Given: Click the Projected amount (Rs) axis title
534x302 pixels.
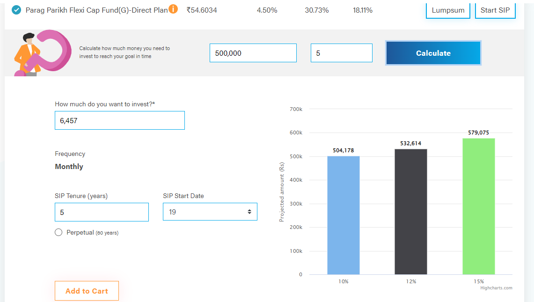Looking at the screenshot, I should 281,192.
